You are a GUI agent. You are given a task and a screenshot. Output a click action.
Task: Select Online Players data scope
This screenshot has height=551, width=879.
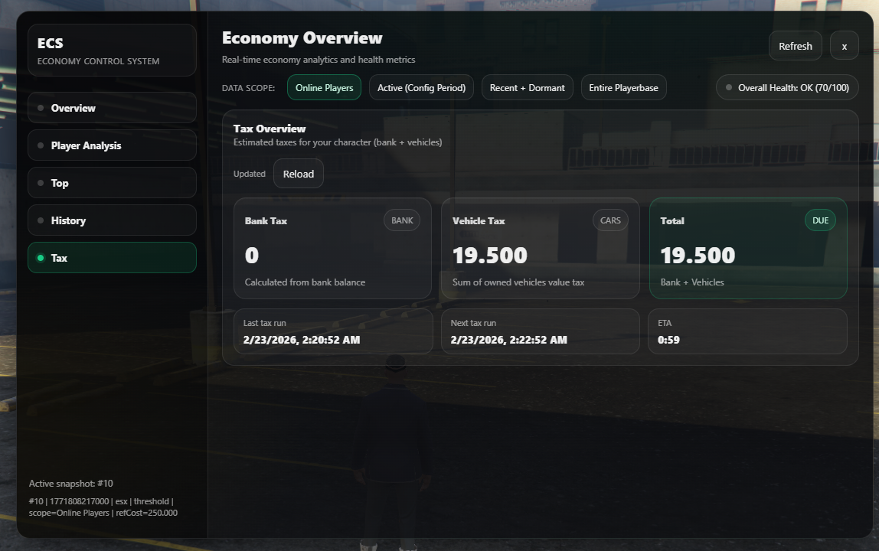pos(324,87)
